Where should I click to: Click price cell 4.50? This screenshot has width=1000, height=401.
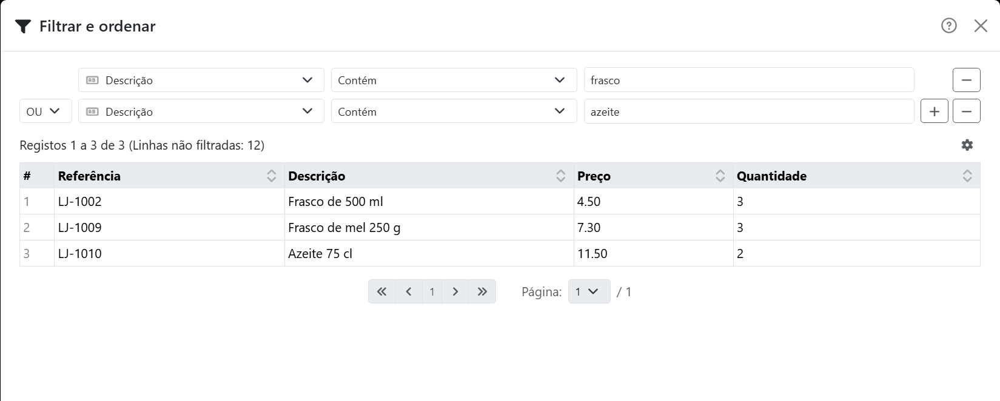pyautogui.click(x=654, y=202)
